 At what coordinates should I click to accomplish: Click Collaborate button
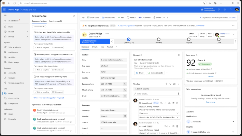[x=144, y=18]
